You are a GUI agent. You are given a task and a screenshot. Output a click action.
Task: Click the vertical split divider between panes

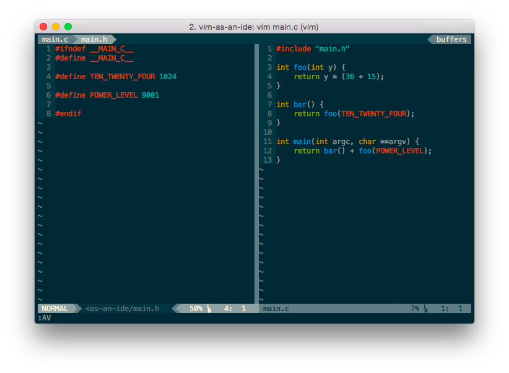click(257, 174)
